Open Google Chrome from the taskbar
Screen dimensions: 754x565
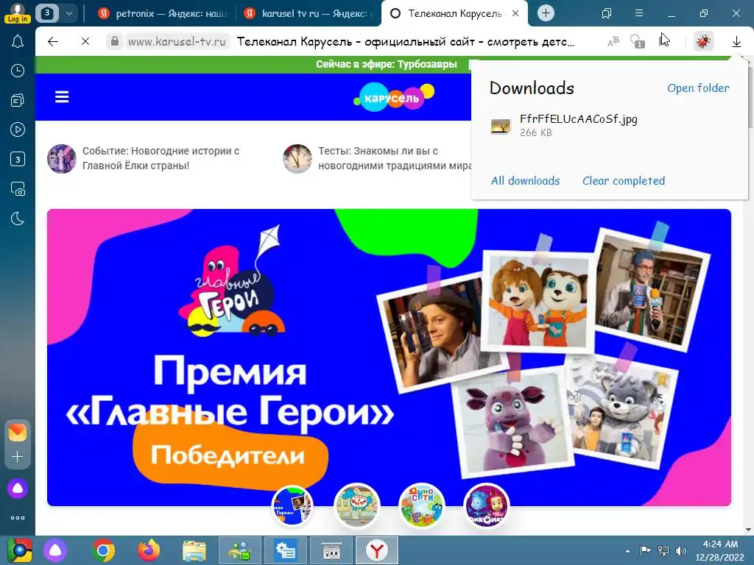click(x=103, y=550)
